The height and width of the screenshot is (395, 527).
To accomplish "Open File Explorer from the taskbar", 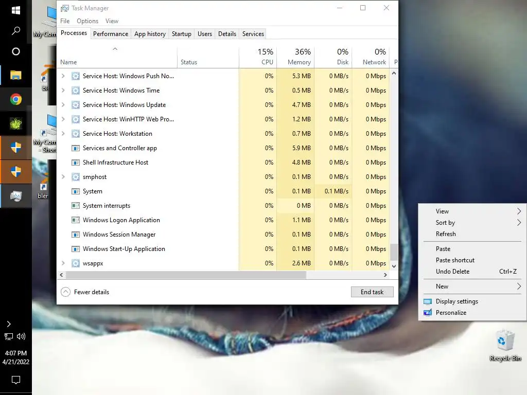I will click(16, 75).
